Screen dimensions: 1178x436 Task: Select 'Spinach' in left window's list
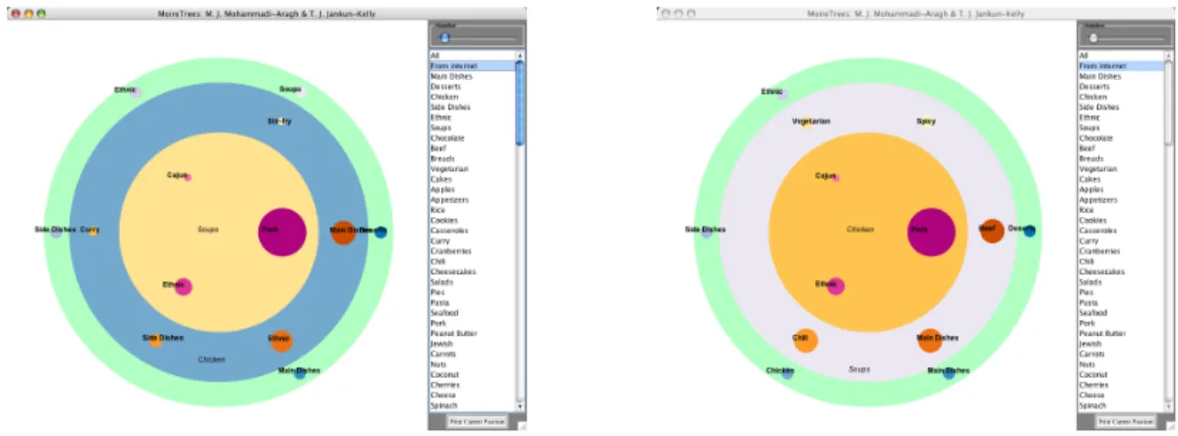coord(472,405)
